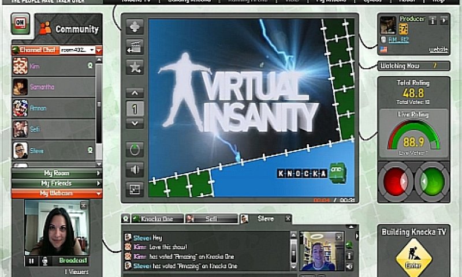462x277 pixels.
Task: Expand the My Friends section
Action: coord(57,183)
